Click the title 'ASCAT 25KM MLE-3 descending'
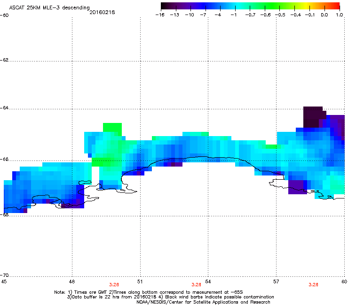This screenshot has height=305, width=348. pyautogui.click(x=49, y=8)
